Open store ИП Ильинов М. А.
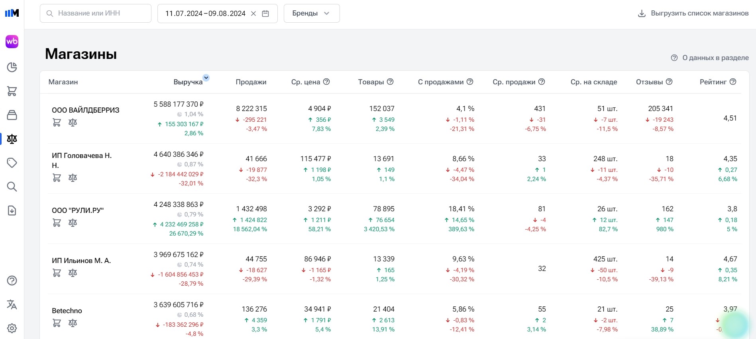 tap(81, 261)
